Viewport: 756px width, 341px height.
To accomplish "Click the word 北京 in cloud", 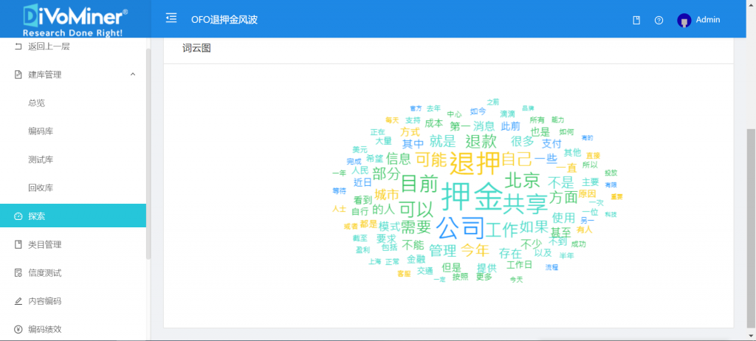I will click(522, 181).
